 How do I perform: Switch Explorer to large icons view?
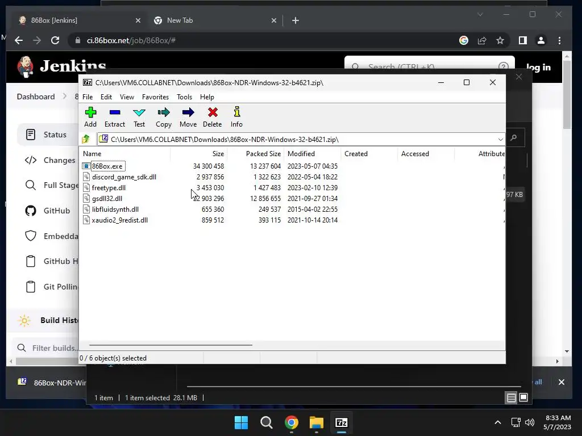click(x=523, y=398)
